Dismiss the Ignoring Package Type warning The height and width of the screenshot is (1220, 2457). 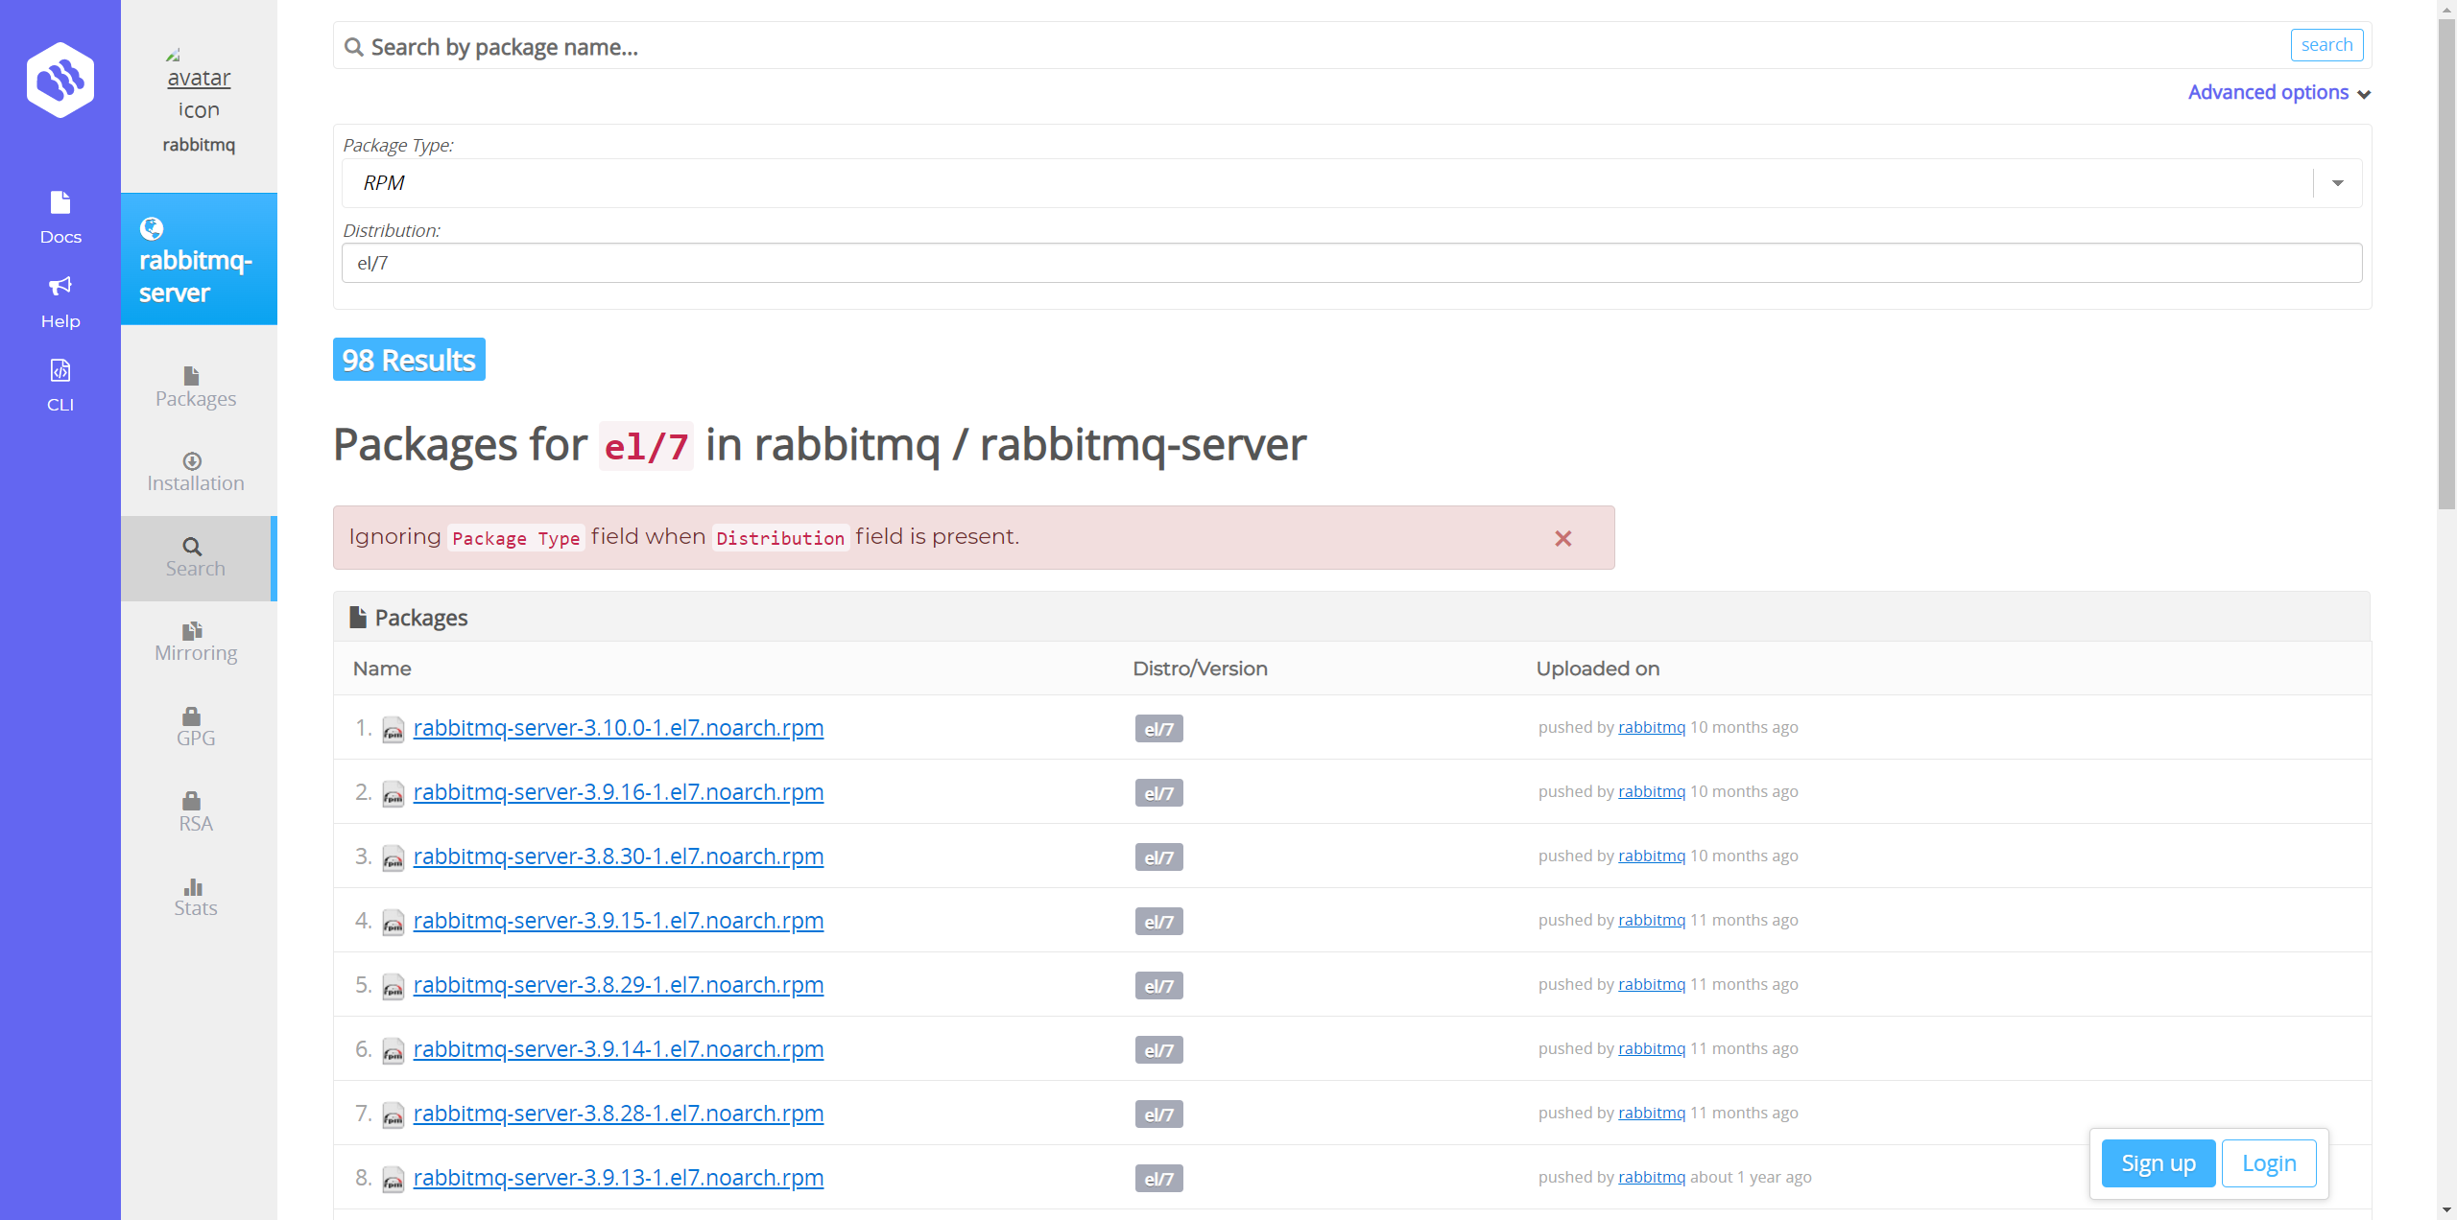pos(1563,539)
